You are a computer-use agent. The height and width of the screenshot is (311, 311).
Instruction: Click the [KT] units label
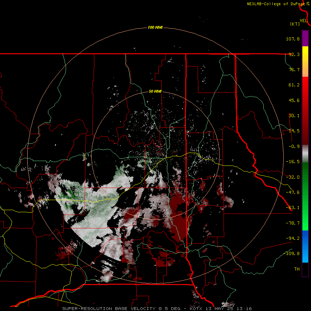point(295,24)
